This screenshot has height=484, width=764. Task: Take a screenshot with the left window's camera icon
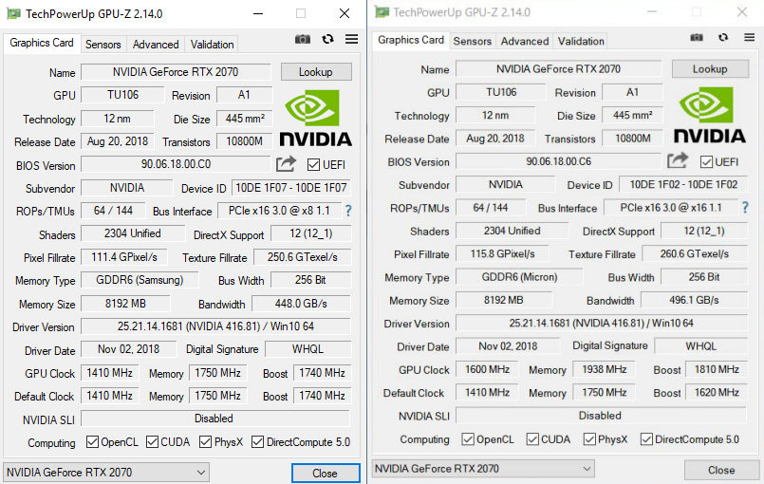pyautogui.click(x=303, y=39)
